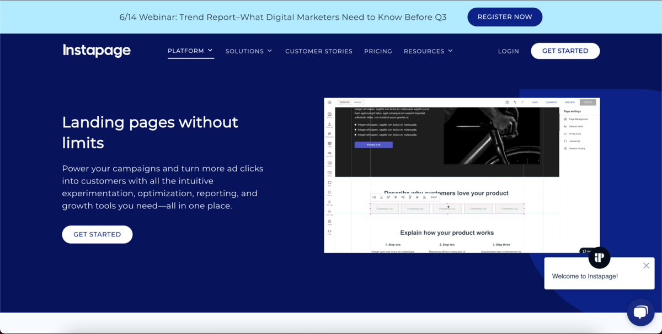Select the Form tool in editor preview sidebar
The height and width of the screenshot is (334, 662).
coord(329,144)
